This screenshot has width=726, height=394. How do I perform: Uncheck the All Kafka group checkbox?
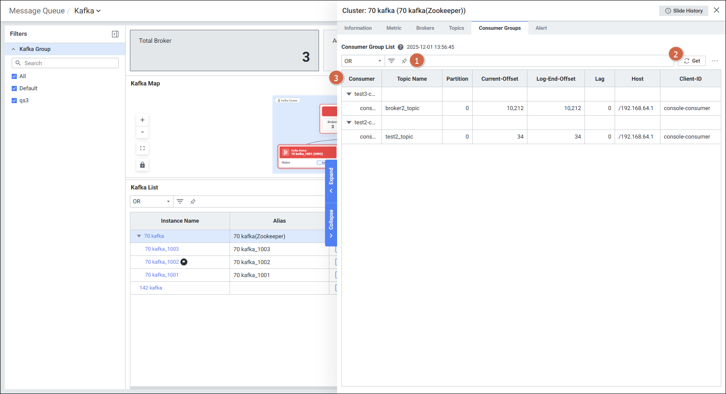point(14,76)
